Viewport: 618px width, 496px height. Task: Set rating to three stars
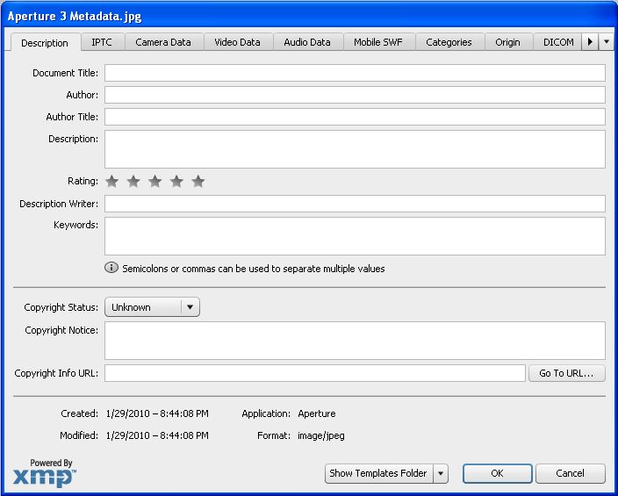click(154, 182)
